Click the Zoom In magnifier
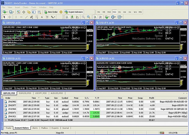 point(83,17)
